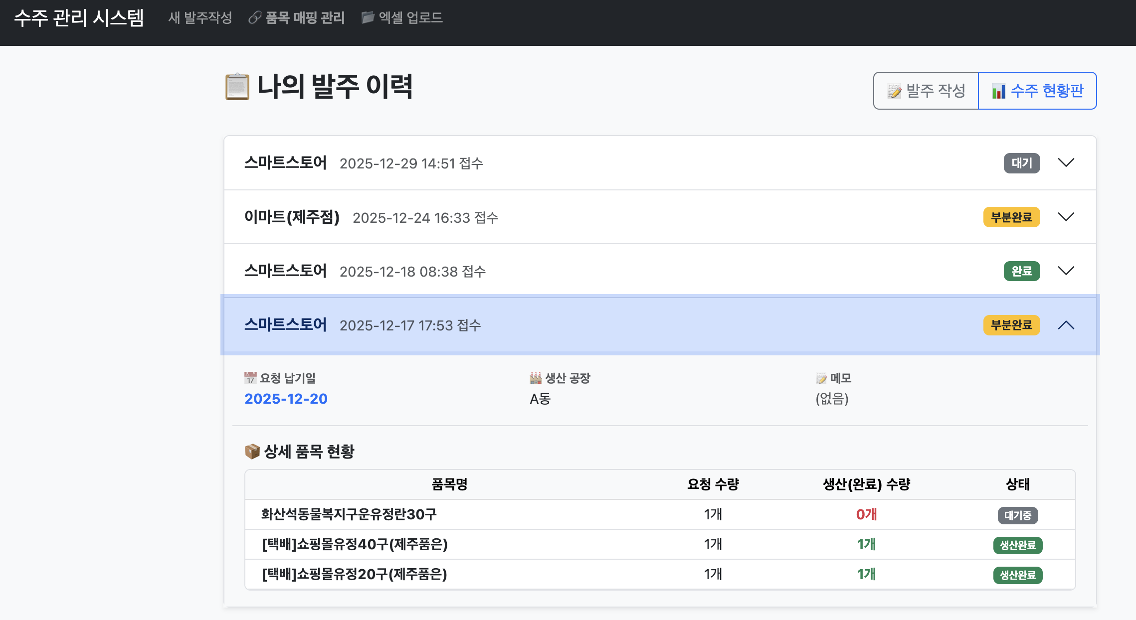The width and height of the screenshot is (1136, 620).
Task: Click the link icon beside 품목 매핑 관리
Action: (x=255, y=18)
